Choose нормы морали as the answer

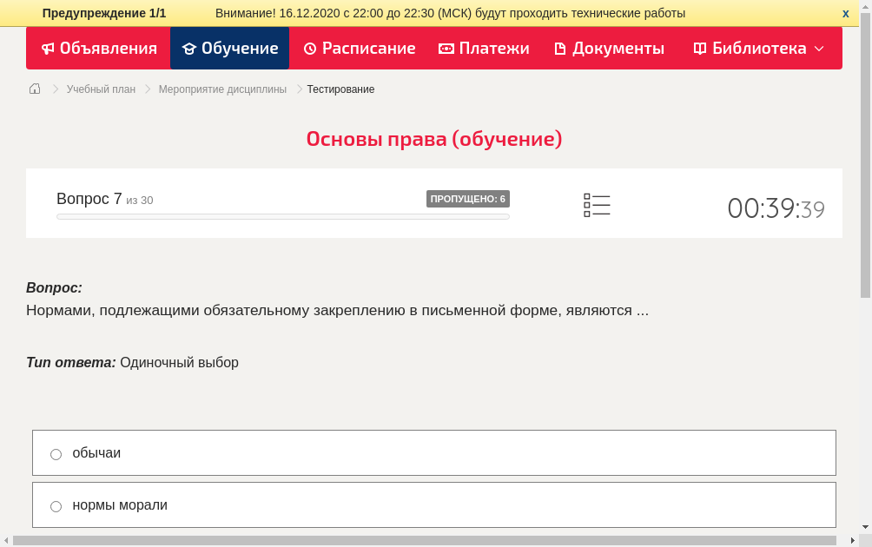tap(56, 505)
